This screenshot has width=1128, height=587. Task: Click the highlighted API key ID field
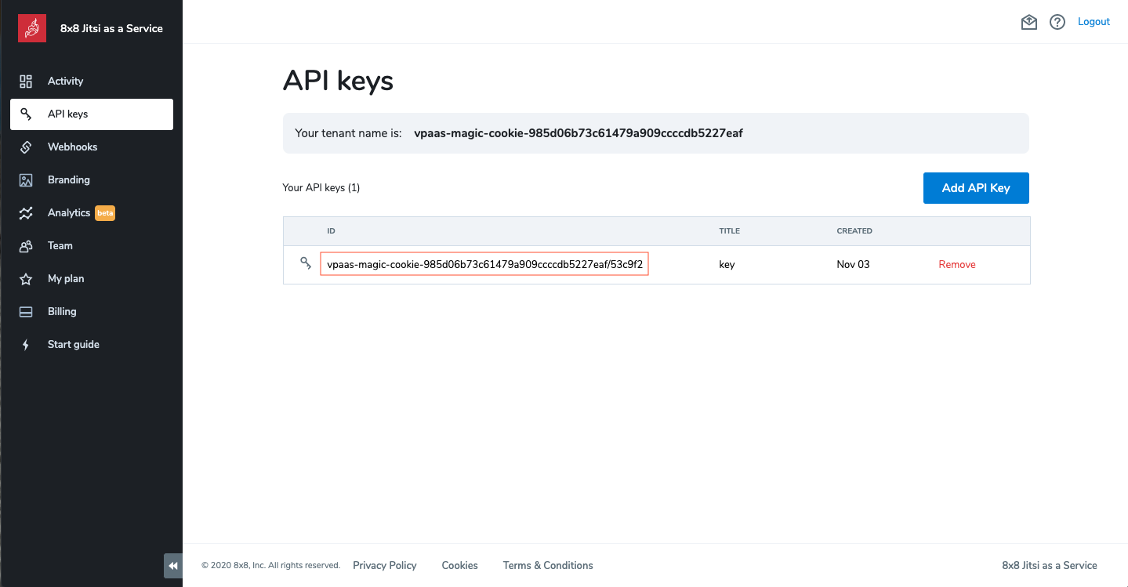(x=484, y=264)
